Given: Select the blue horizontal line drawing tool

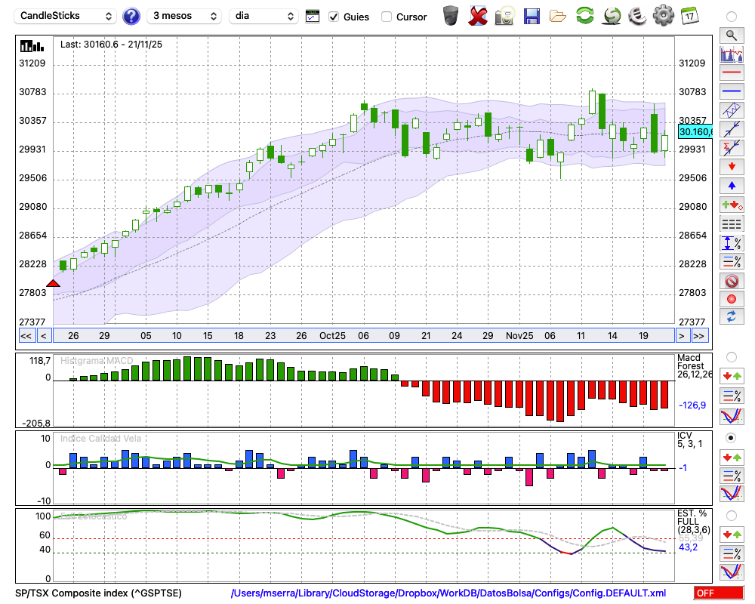Looking at the screenshot, I should tap(731, 91).
